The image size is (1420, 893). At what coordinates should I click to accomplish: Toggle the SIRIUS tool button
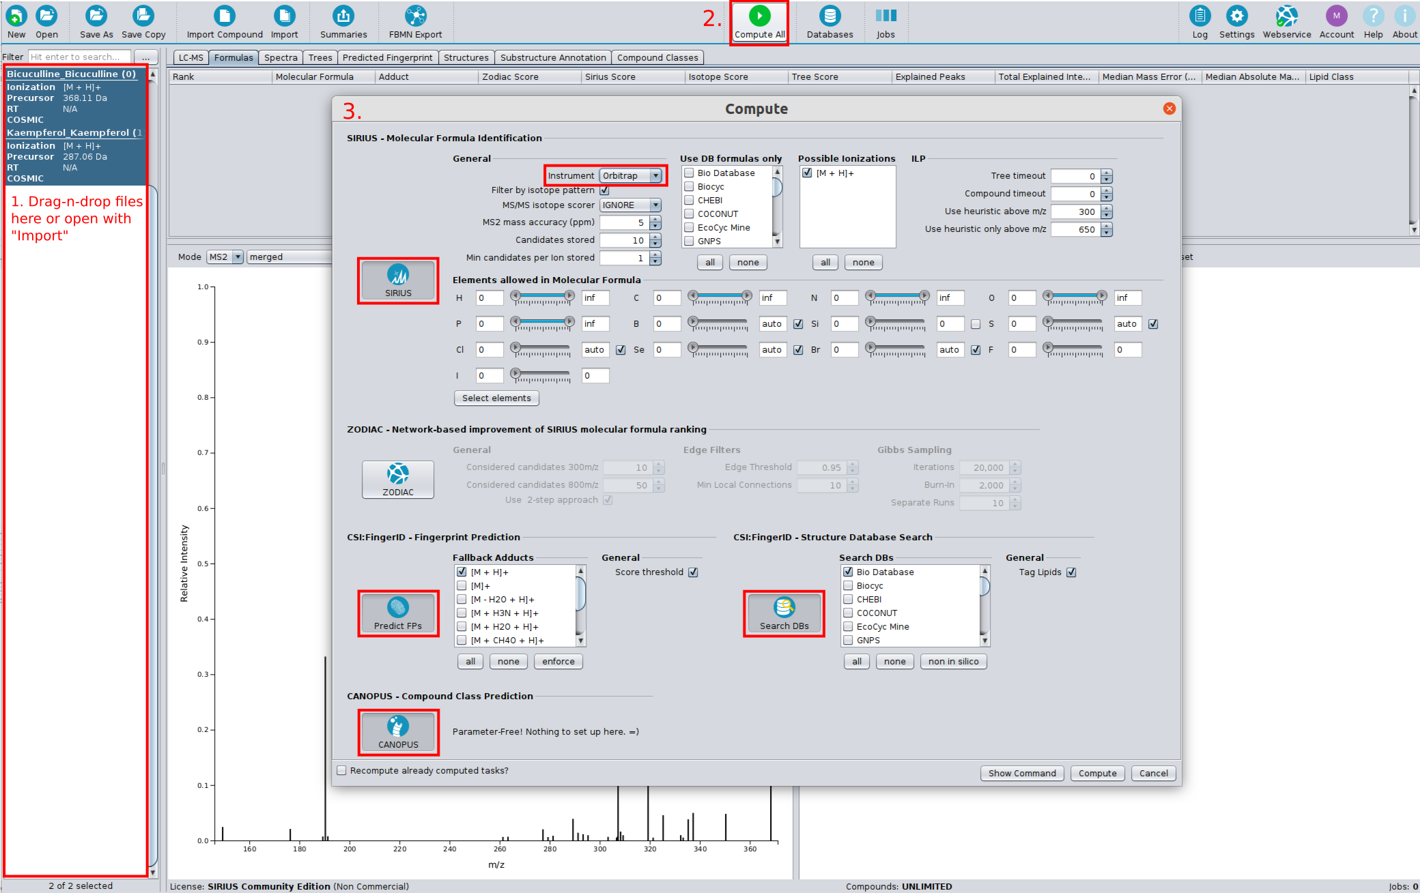point(398,281)
